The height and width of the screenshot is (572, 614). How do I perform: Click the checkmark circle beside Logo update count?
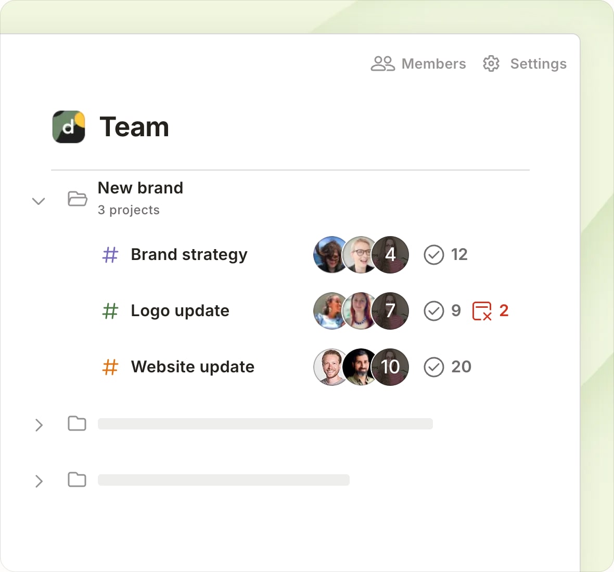coord(433,311)
